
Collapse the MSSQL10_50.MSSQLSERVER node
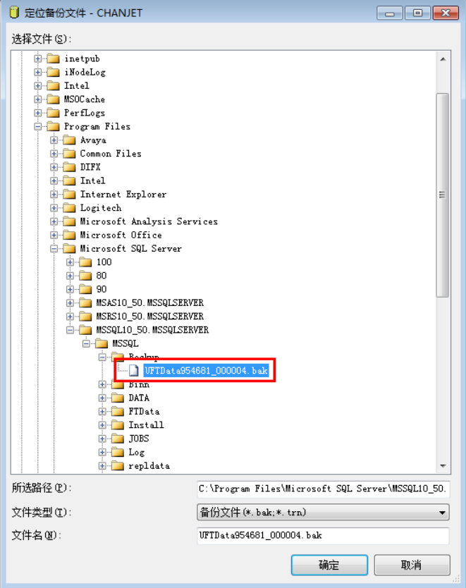point(70,330)
